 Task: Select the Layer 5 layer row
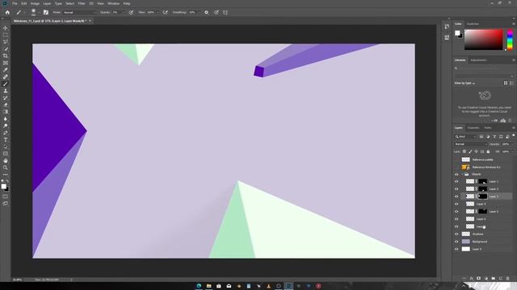point(486,211)
